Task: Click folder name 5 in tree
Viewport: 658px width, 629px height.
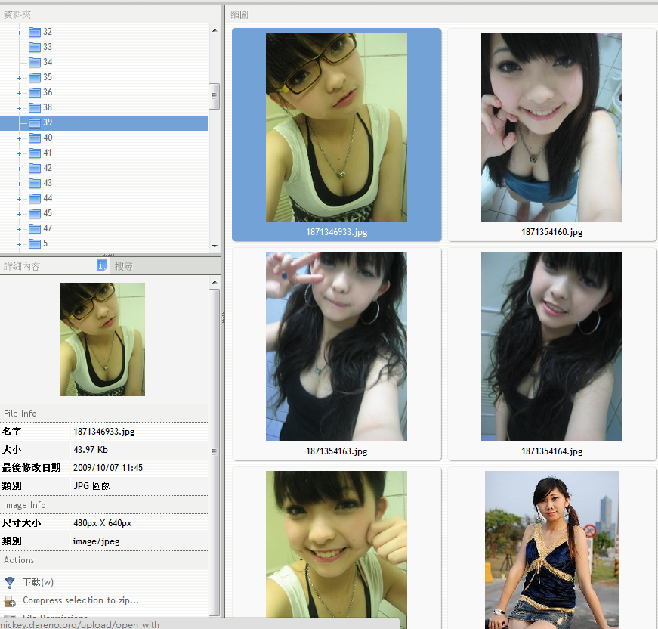Action: pos(45,243)
